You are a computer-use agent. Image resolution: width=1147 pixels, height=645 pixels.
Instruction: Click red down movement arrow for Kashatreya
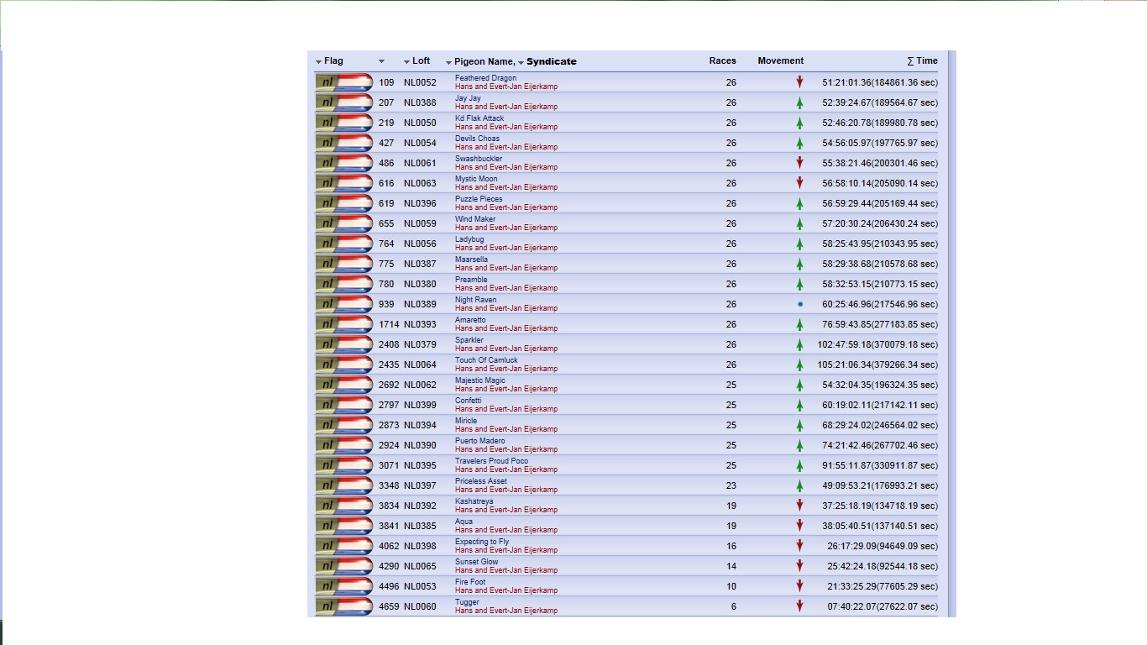[800, 506]
